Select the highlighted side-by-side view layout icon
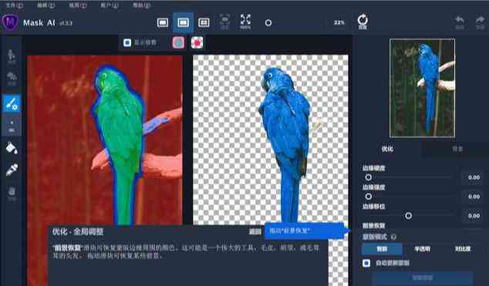This screenshot has height=286, width=489. [x=183, y=22]
